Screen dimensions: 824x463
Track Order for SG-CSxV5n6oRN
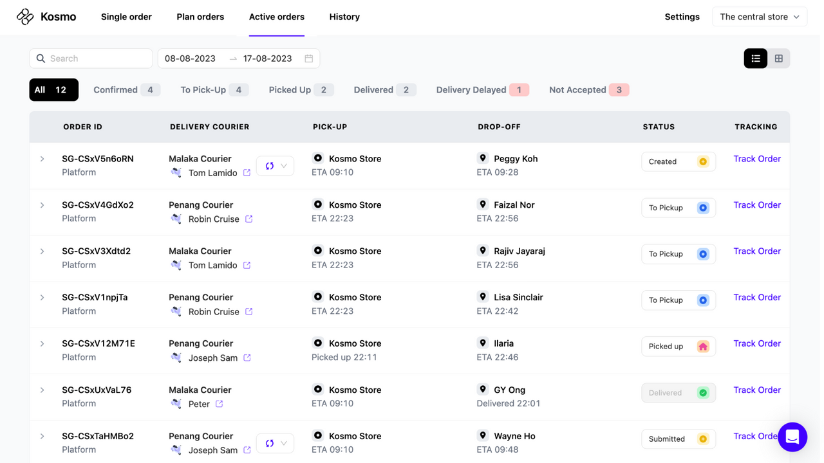point(757,159)
